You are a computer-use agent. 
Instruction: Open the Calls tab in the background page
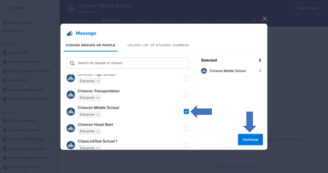pyautogui.click(x=168, y=21)
